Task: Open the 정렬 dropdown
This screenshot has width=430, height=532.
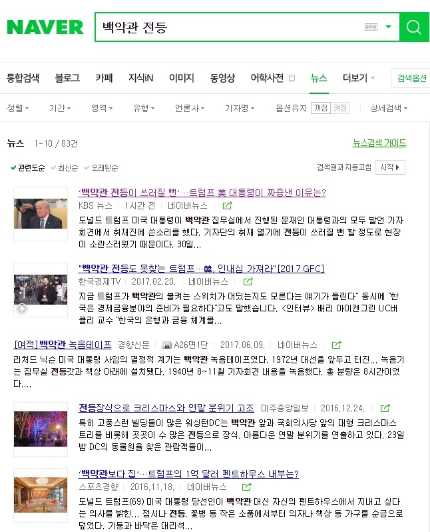Action: point(18,108)
